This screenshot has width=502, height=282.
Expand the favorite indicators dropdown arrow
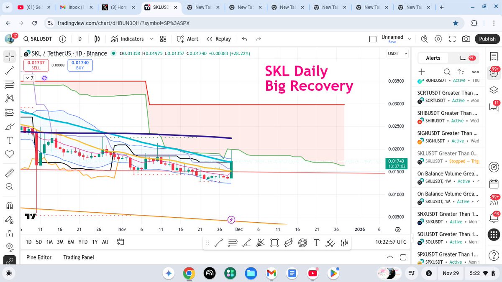(151, 39)
